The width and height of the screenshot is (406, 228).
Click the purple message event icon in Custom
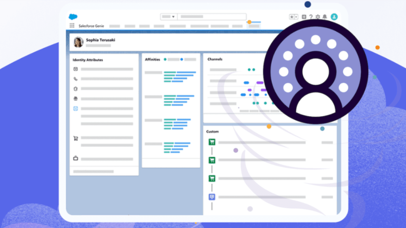[212, 197]
